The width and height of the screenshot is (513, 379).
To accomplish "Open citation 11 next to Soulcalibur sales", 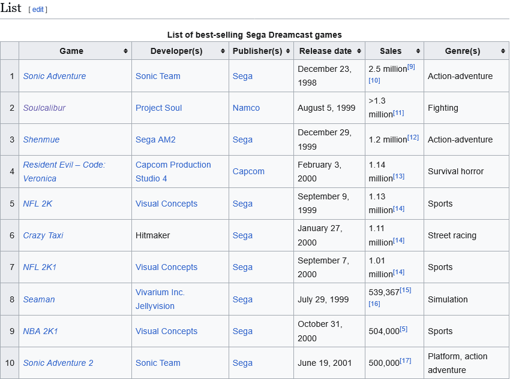I will coord(398,113).
